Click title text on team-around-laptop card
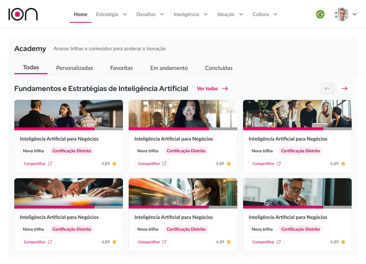The image size is (366, 264). [x=288, y=139]
